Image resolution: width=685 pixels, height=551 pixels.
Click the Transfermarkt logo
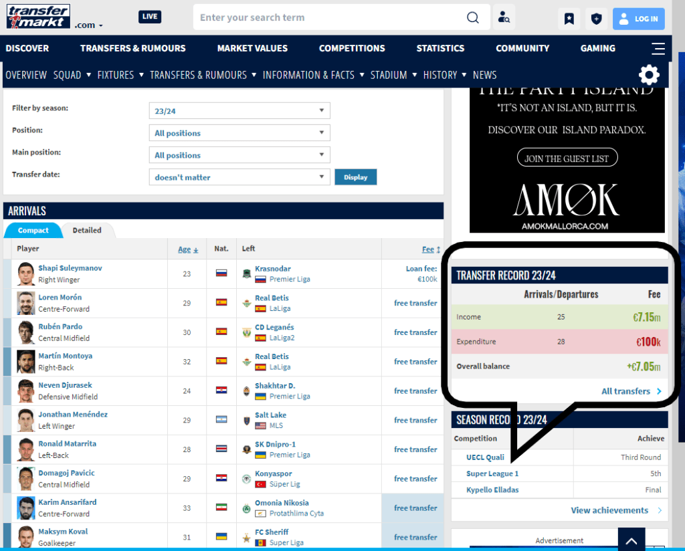pyautogui.click(x=38, y=17)
